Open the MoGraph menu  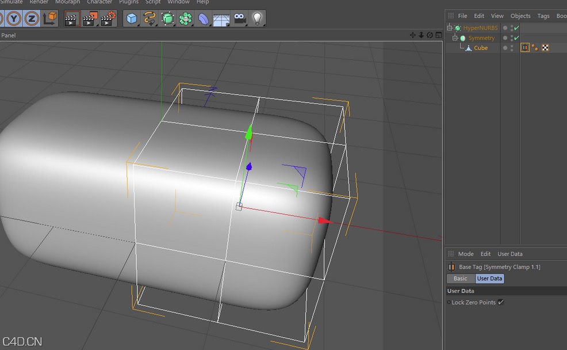point(67,2)
